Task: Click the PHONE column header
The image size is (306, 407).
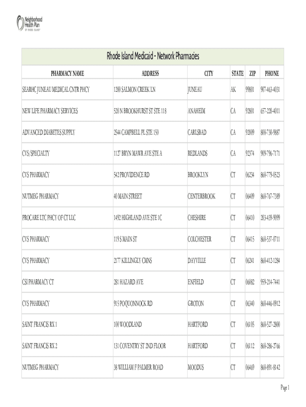Action: (x=272, y=74)
